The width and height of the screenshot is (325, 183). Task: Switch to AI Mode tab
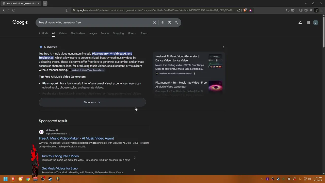(43, 33)
